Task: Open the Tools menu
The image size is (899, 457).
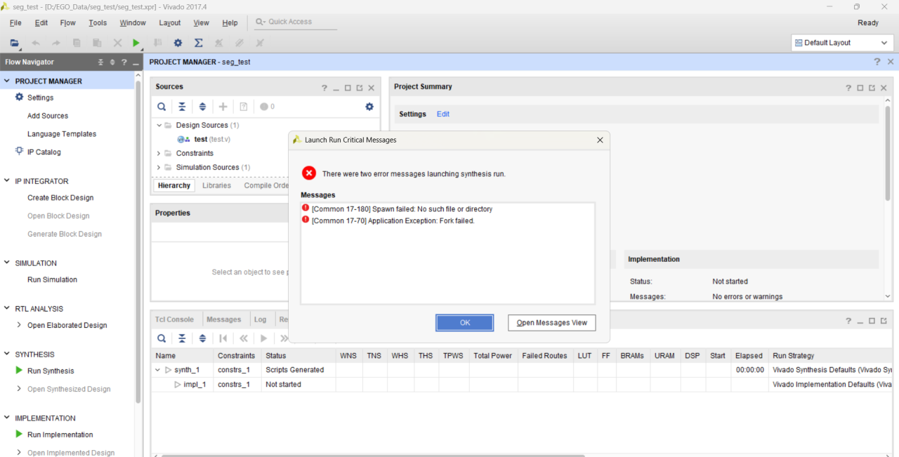Action: point(98,22)
